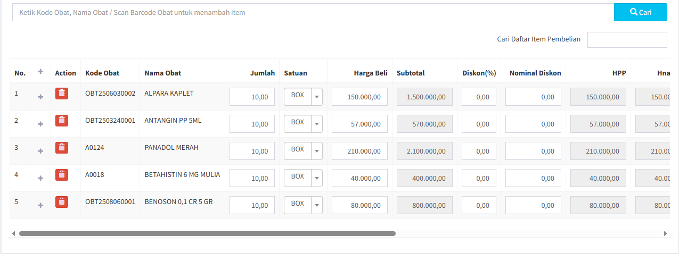Click the scrollbar right arrow
This screenshot has width=679, height=254.
pos(665,233)
